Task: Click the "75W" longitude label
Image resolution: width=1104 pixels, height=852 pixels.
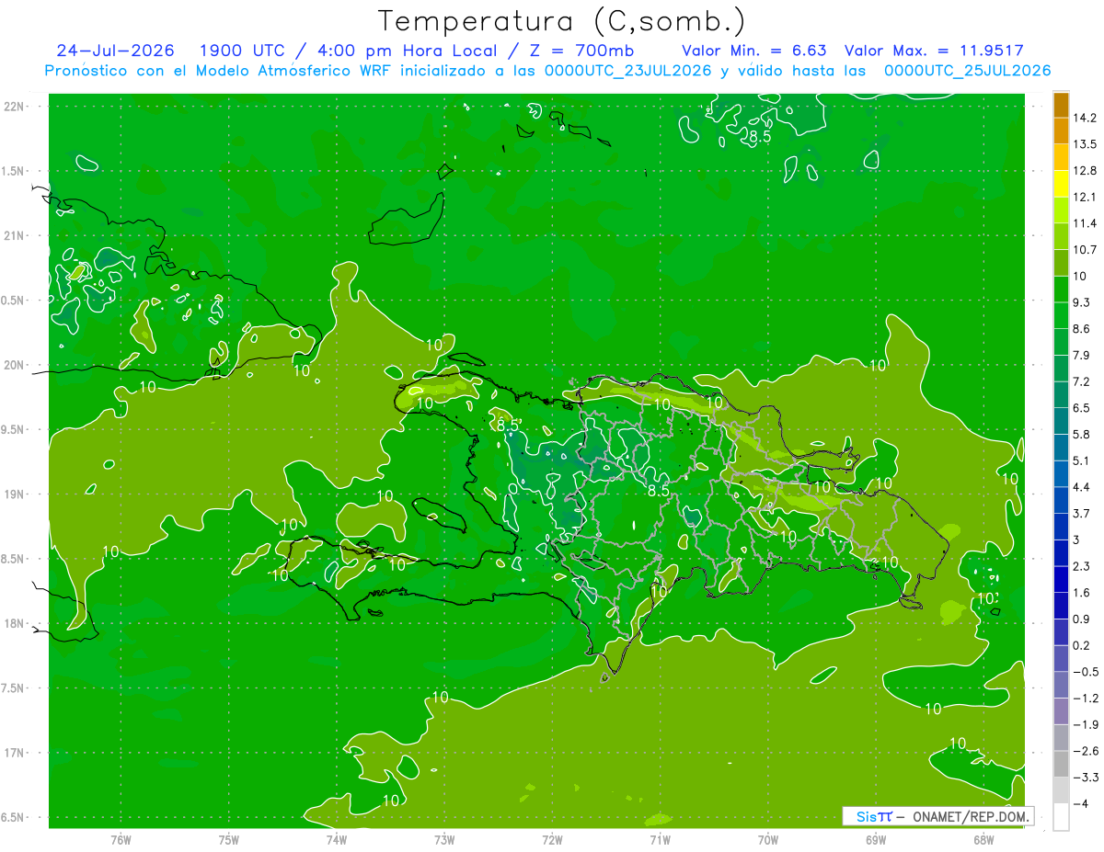Action: (228, 838)
